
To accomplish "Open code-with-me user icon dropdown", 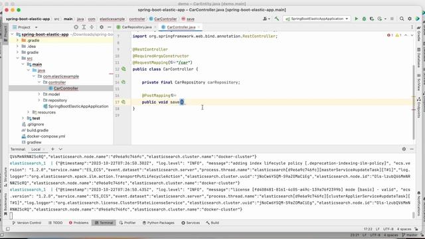I will click(266, 19).
